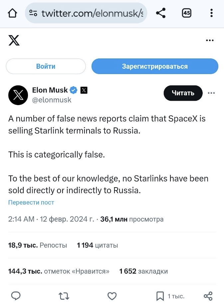Bookmark the tweet with bookmark icon

click(x=160, y=296)
